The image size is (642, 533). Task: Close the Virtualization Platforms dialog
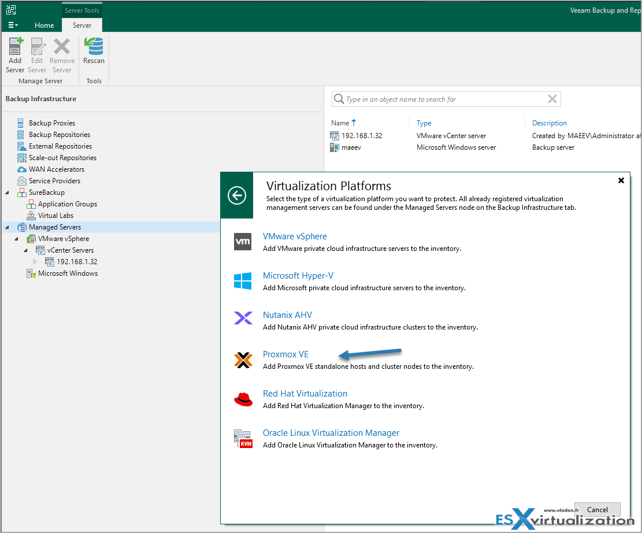621,180
